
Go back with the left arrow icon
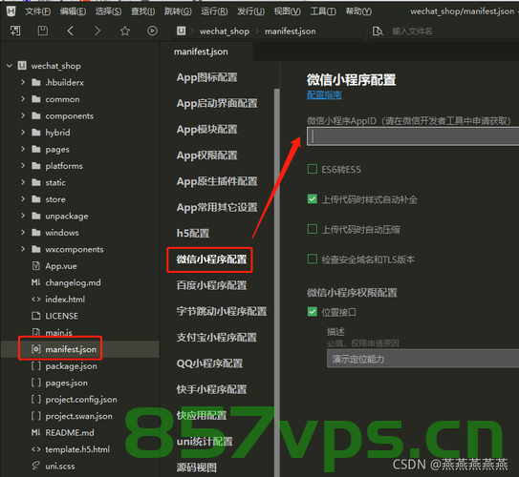click(70, 31)
